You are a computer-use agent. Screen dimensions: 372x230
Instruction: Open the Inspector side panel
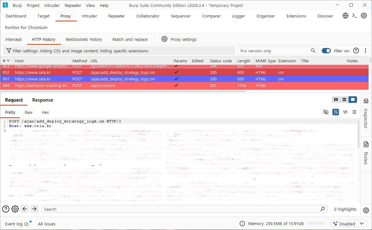[366, 114]
